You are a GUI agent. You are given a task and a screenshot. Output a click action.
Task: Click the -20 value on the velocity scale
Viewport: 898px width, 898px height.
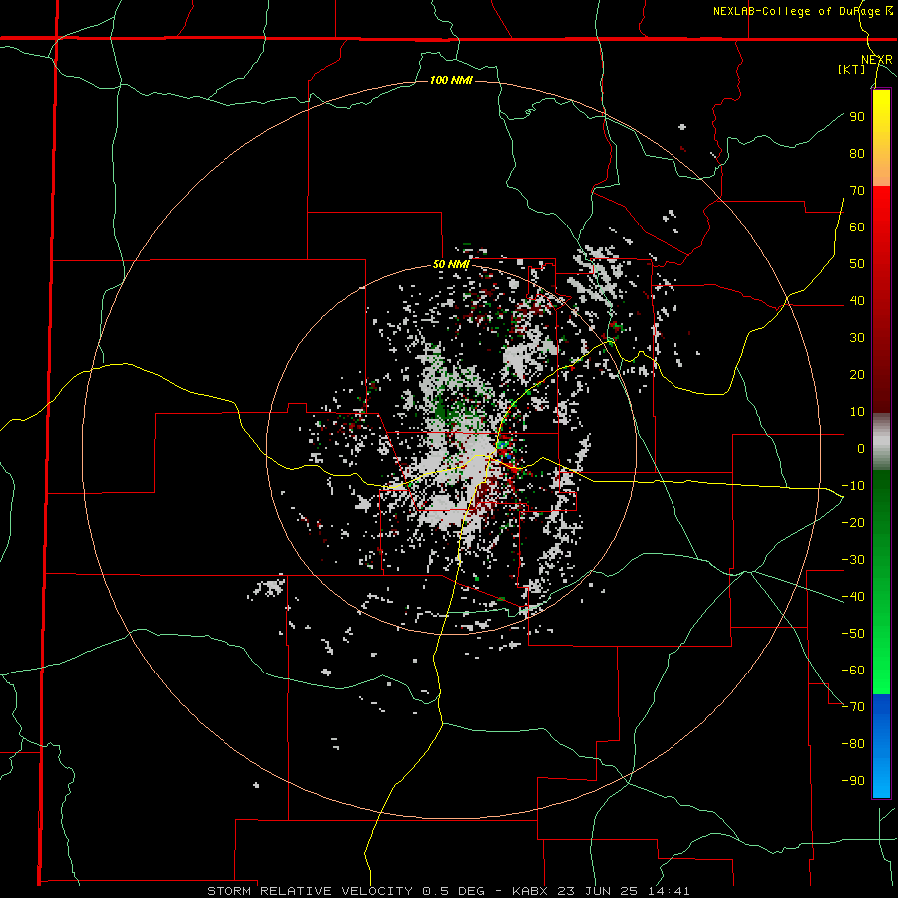[x=853, y=522]
